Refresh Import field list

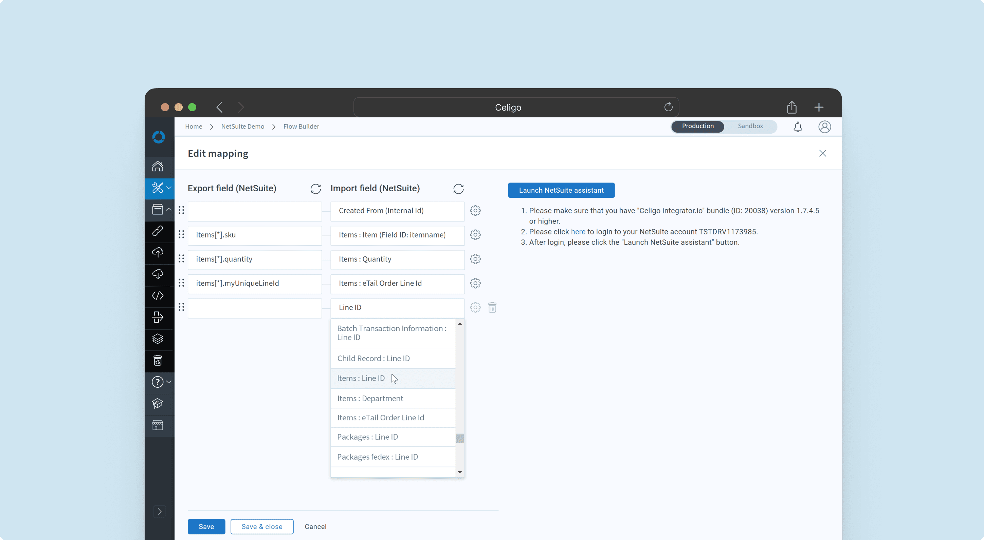coord(458,189)
